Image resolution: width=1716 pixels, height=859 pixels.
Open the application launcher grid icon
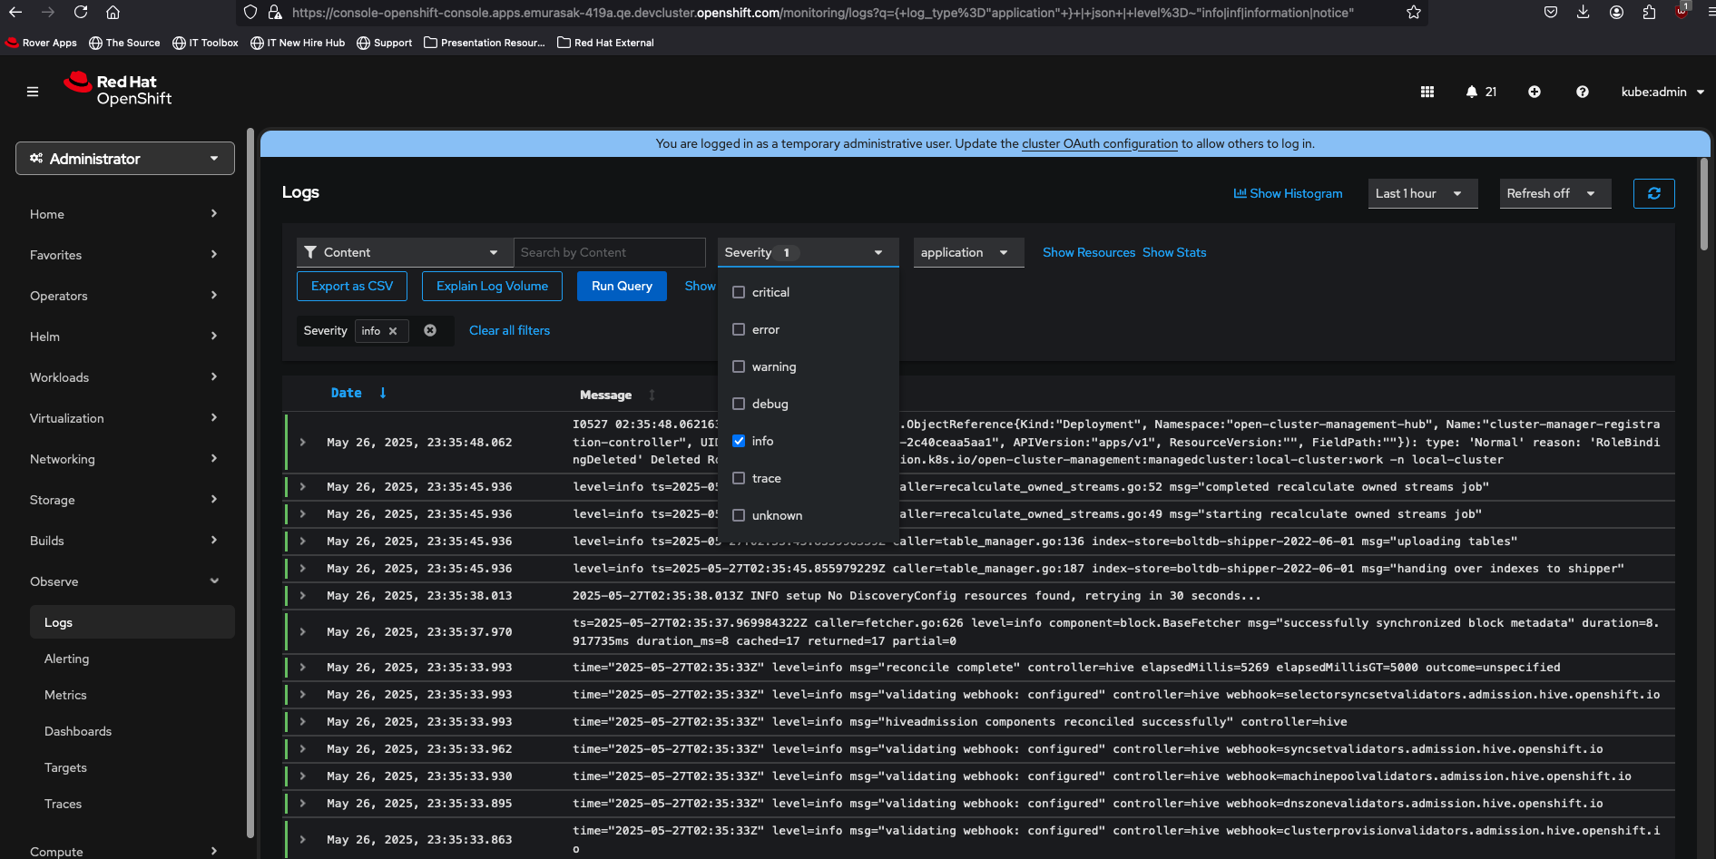pos(1427,92)
